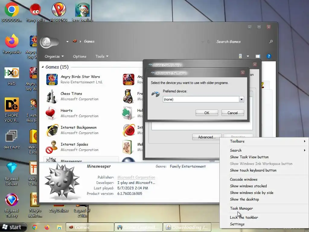The image size is (309, 232).
Task: Click Options in the Games toolbar
Action: coord(80,56)
